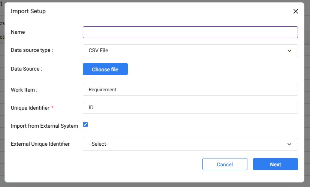This screenshot has width=310, height=187.
Task: Click the Data source type label
Action: click(32, 50)
